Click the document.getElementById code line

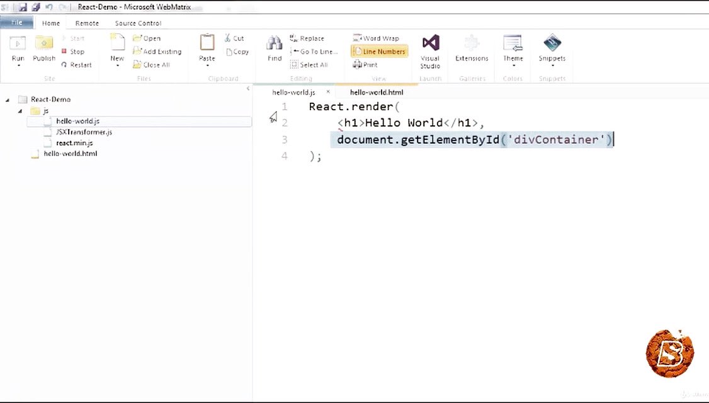click(475, 140)
